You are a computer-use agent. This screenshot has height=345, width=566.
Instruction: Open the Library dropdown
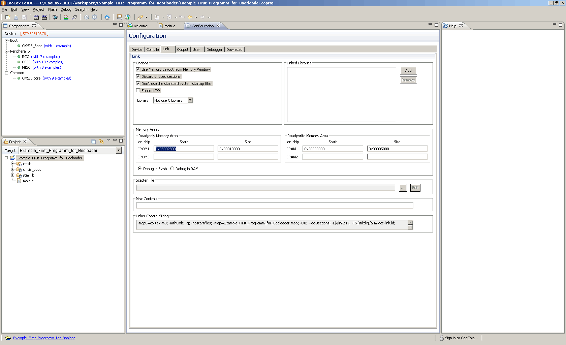[x=190, y=100]
